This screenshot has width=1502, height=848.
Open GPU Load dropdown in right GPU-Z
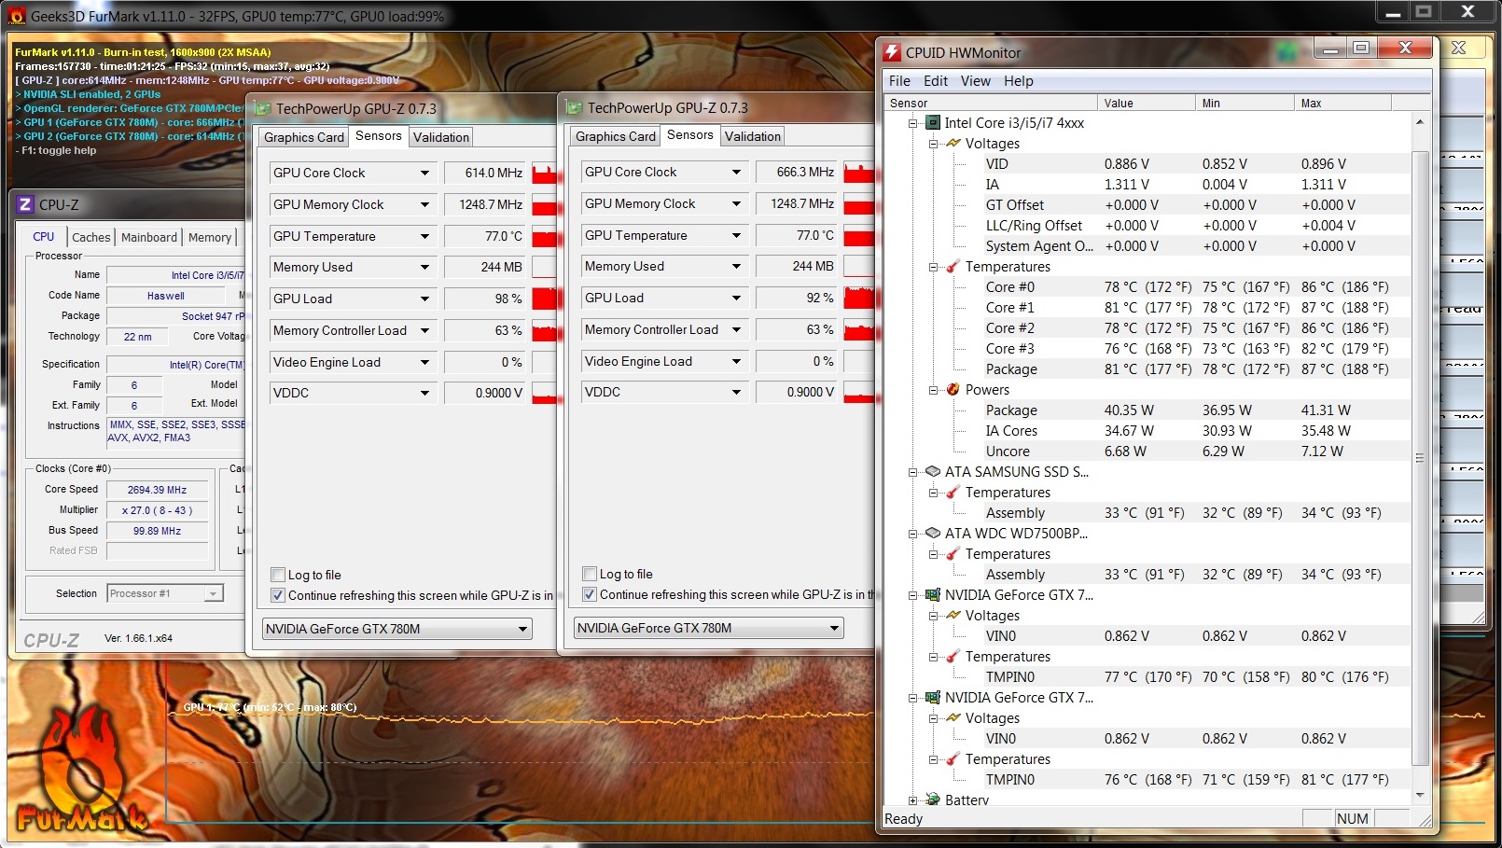(x=736, y=298)
